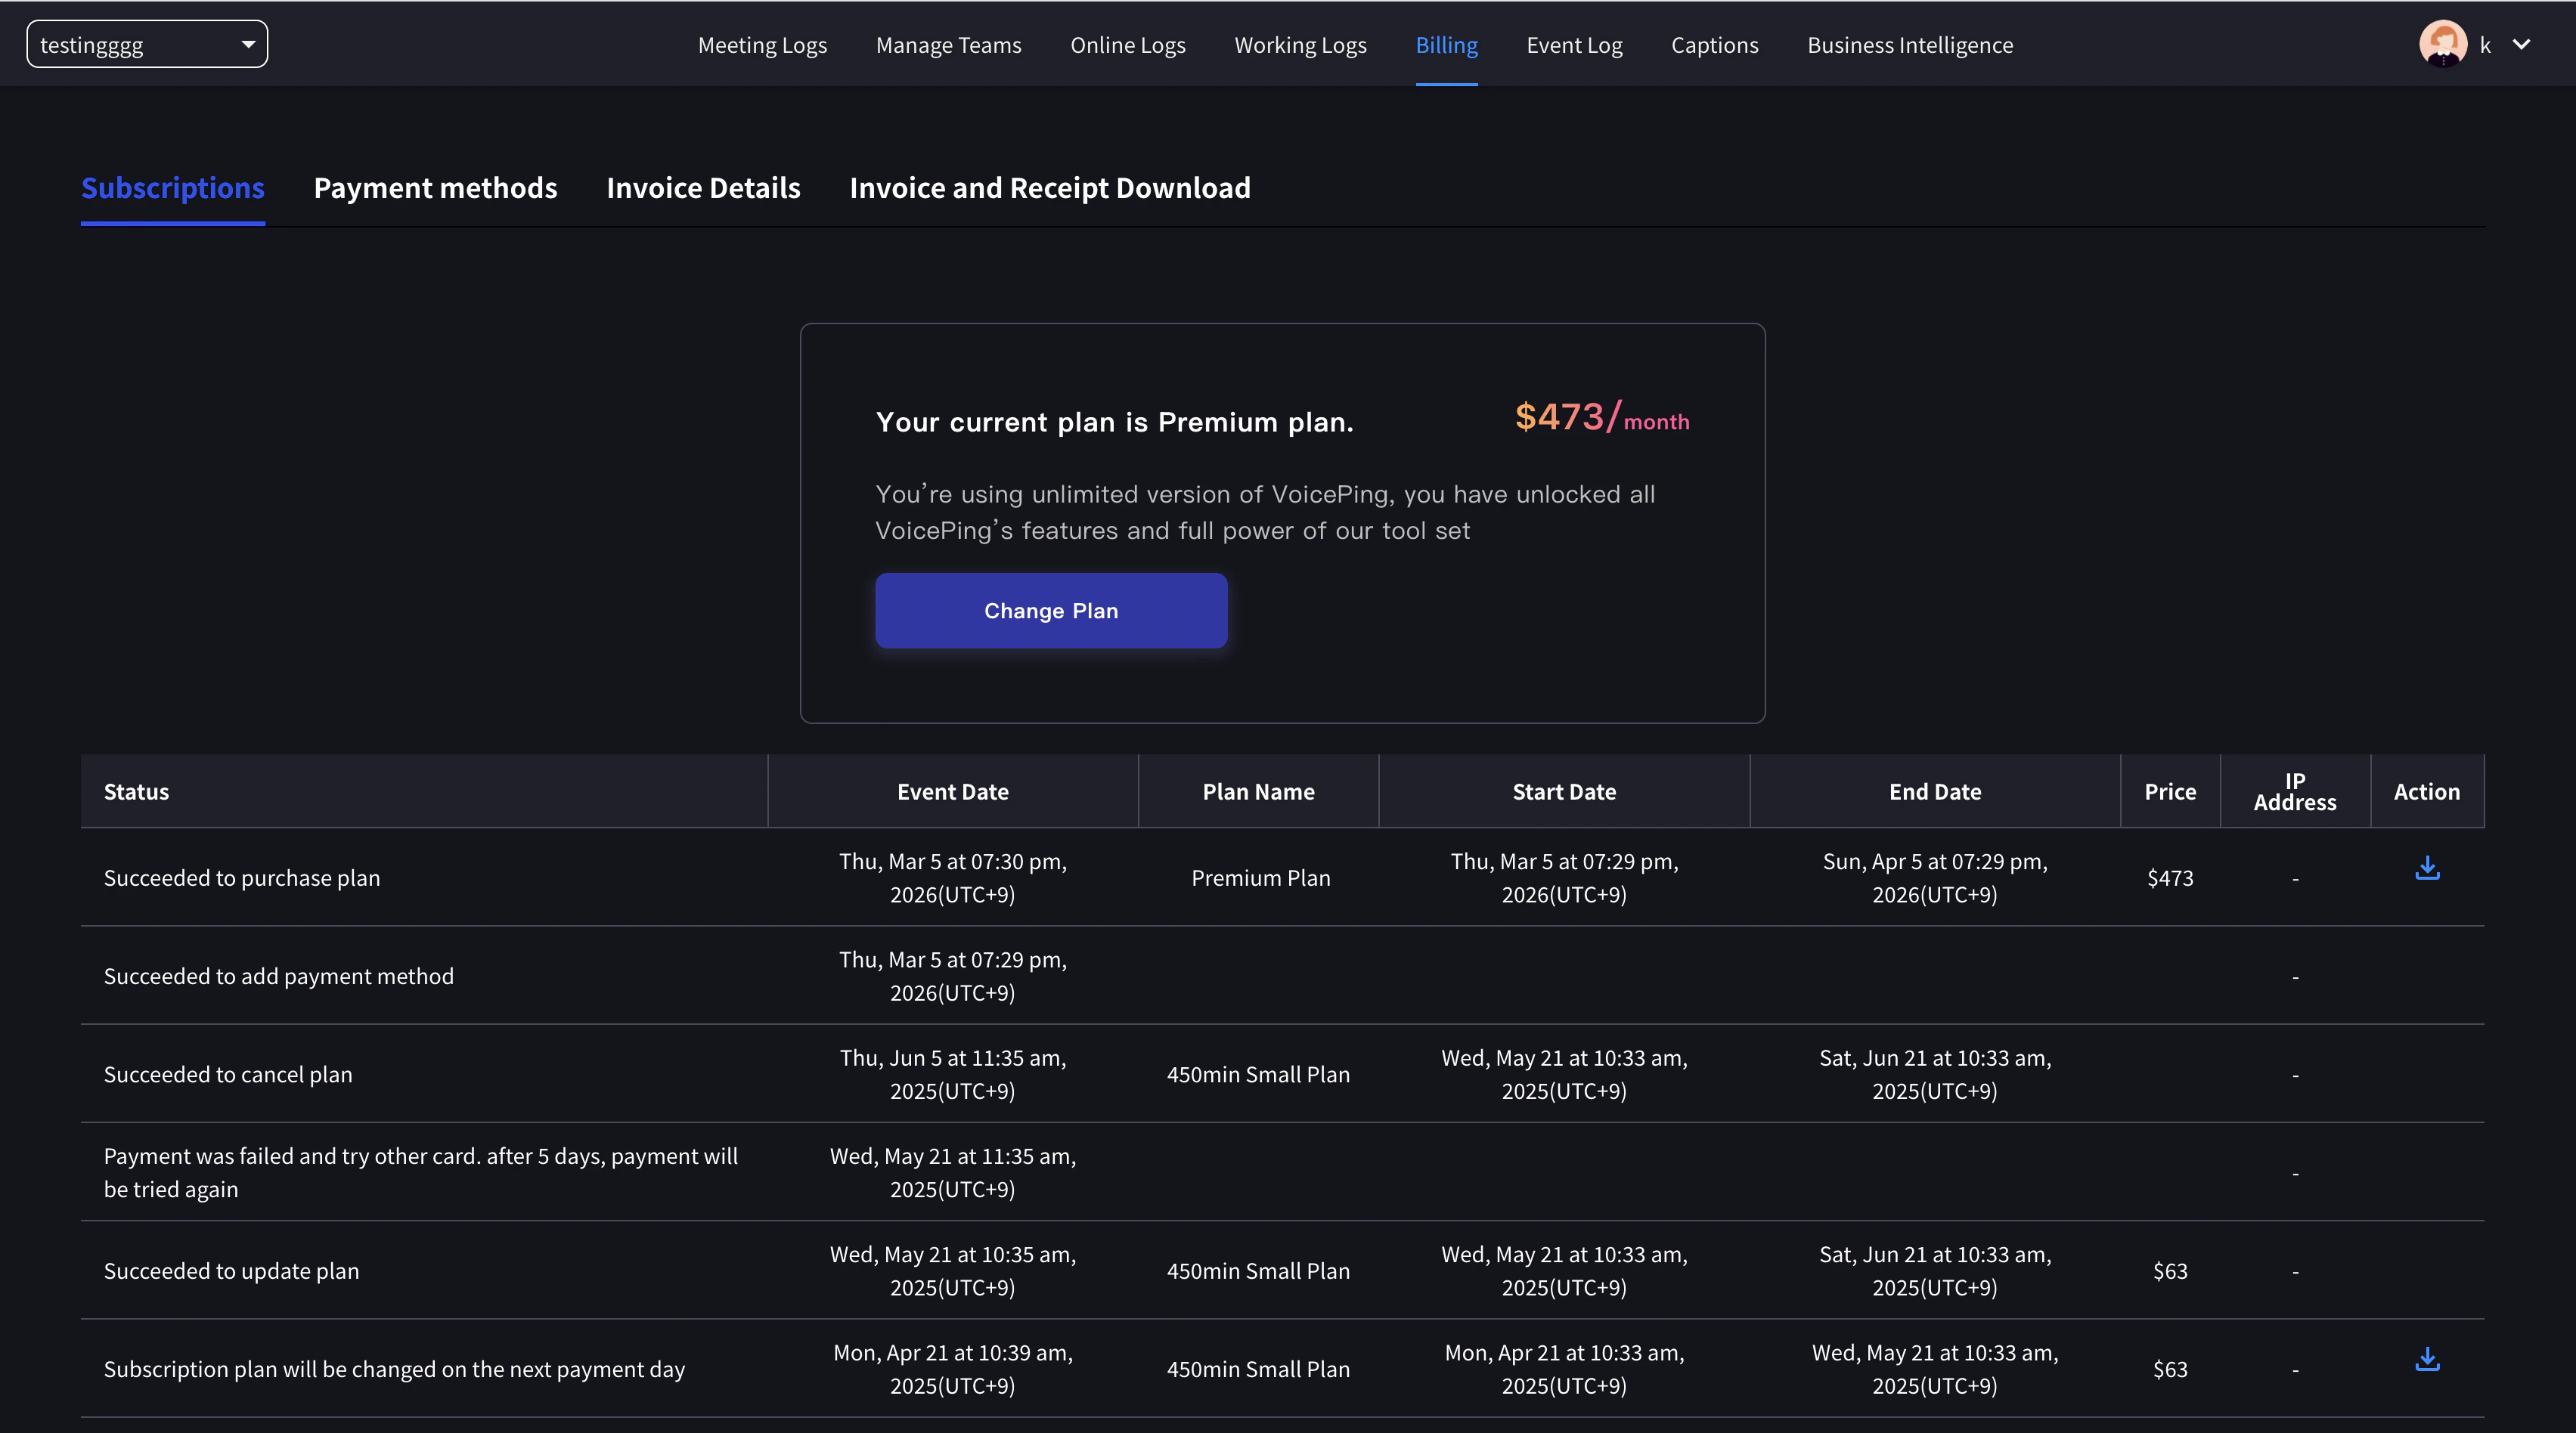Viewport: 2576px width, 1433px height.
Task: Open the Online Logs page
Action: coord(1128,45)
